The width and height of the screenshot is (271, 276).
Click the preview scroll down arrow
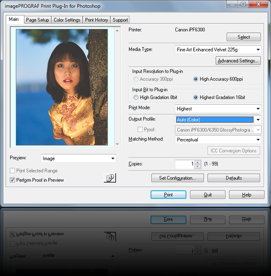(117, 144)
